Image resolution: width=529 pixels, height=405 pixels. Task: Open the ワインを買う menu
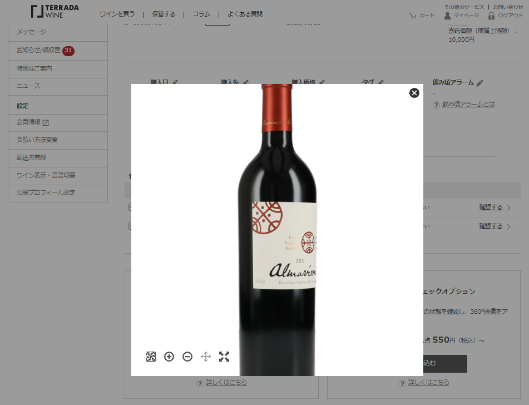pyautogui.click(x=117, y=14)
